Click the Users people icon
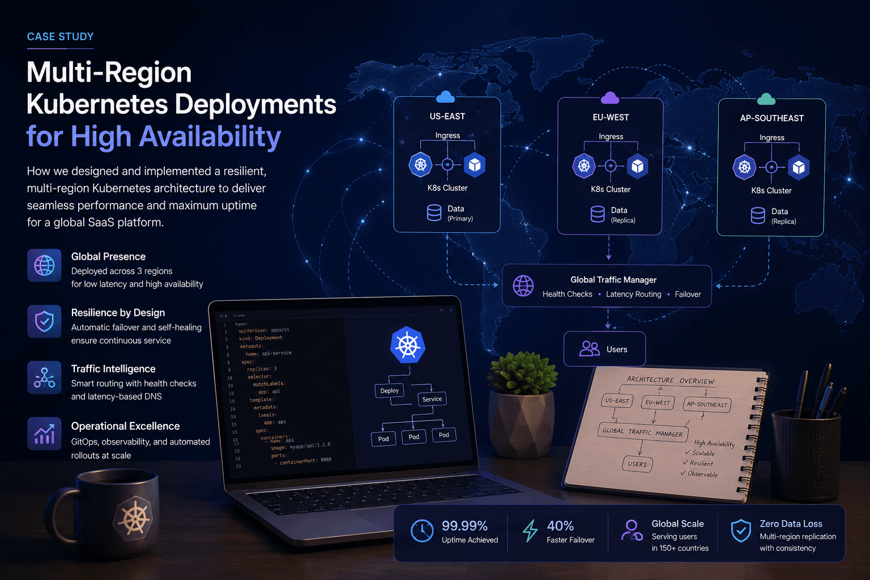The width and height of the screenshot is (870, 580). tap(590, 348)
